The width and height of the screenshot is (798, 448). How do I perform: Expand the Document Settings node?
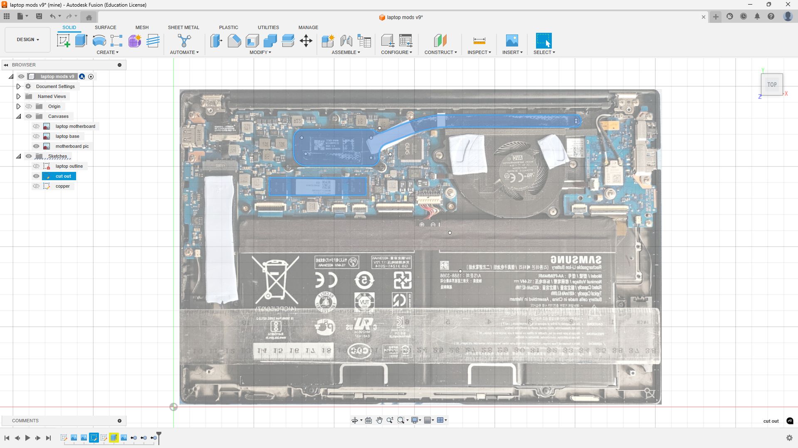click(x=18, y=86)
